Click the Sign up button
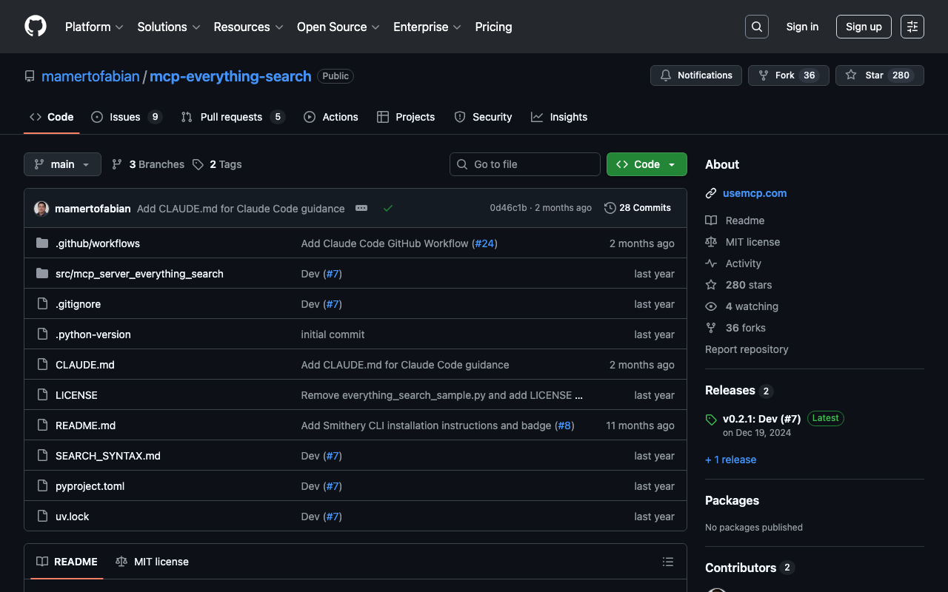 (863, 27)
